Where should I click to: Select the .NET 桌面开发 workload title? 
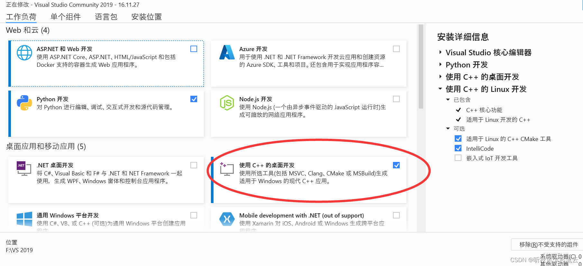point(55,165)
